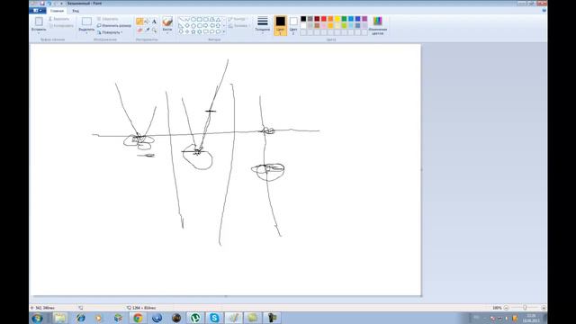Choose the five-point star shape
The height and width of the screenshot is (324, 576).
coord(193,32)
